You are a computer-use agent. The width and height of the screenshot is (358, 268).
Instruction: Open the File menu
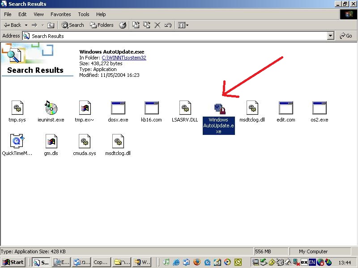click(x=8, y=14)
